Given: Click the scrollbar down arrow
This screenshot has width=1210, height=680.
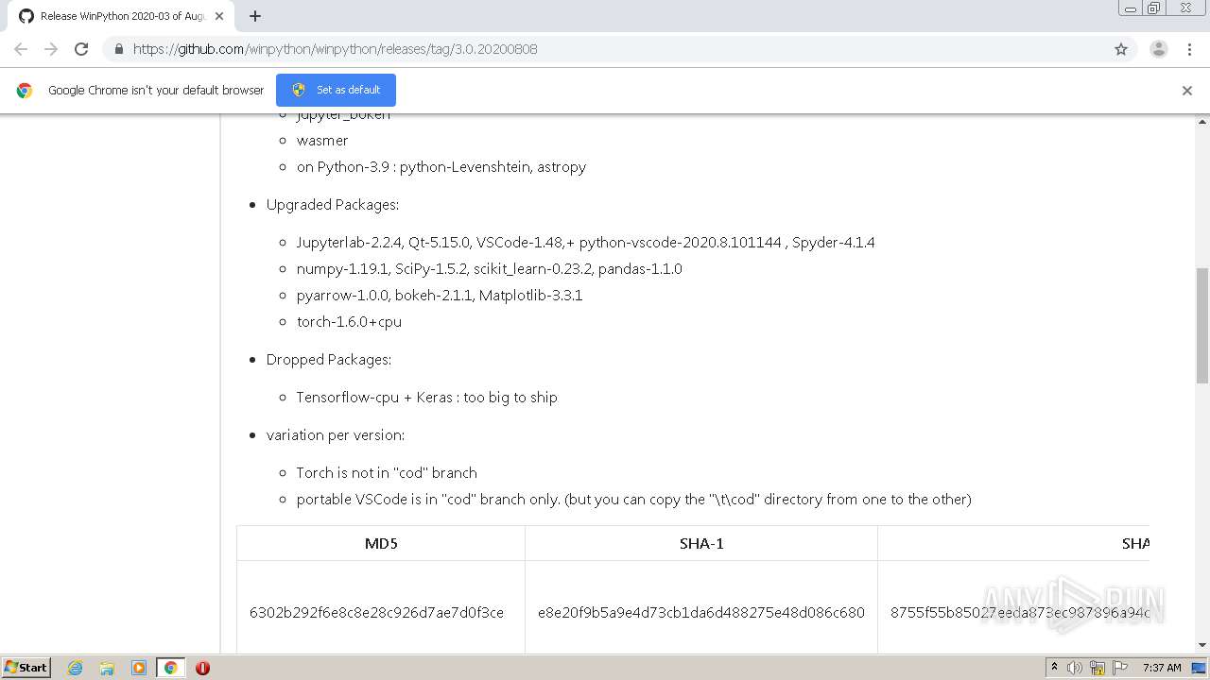Looking at the screenshot, I should (x=1202, y=645).
